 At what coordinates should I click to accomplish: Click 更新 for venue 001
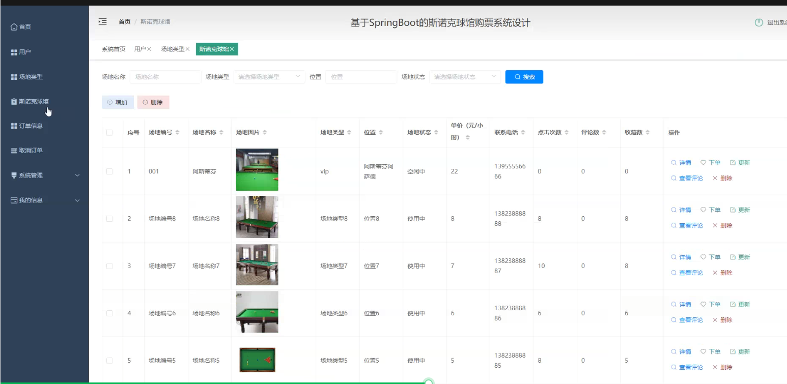coord(740,163)
